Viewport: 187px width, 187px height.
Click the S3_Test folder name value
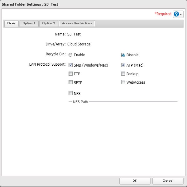click(x=74, y=34)
